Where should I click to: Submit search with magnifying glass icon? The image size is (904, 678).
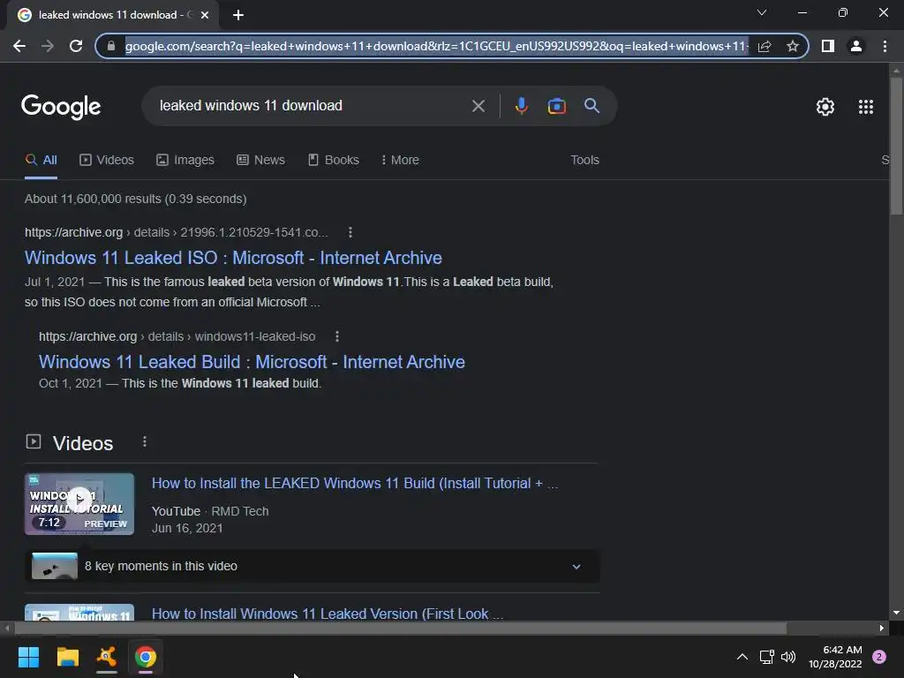tap(591, 106)
